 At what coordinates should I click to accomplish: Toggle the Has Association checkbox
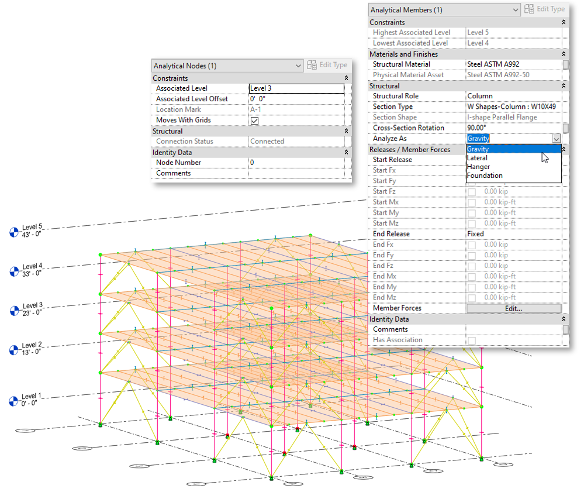click(x=472, y=340)
